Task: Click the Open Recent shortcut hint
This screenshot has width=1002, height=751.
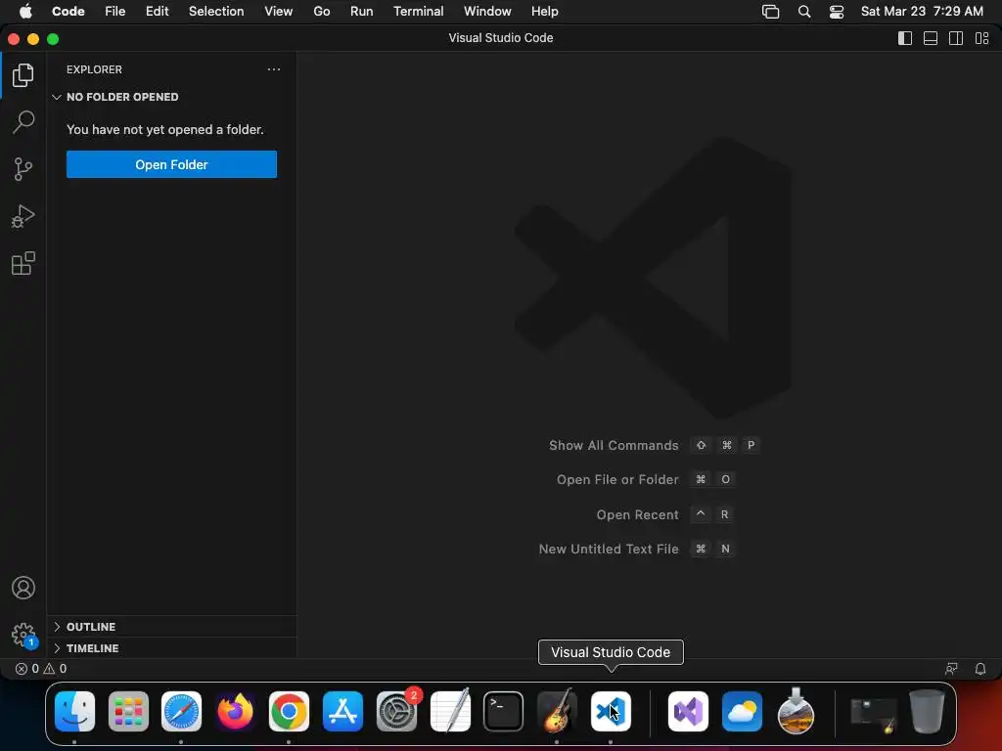Action: [x=665, y=514]
